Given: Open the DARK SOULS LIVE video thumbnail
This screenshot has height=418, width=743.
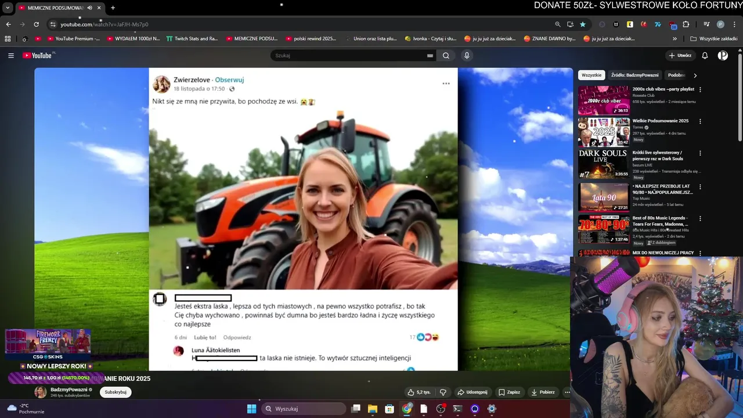Looking at the screenshot, I should (604, 164).
